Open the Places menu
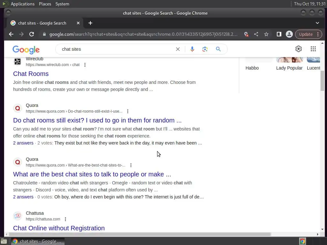Screen dimensions: 327x245 (x=45, y=4)
